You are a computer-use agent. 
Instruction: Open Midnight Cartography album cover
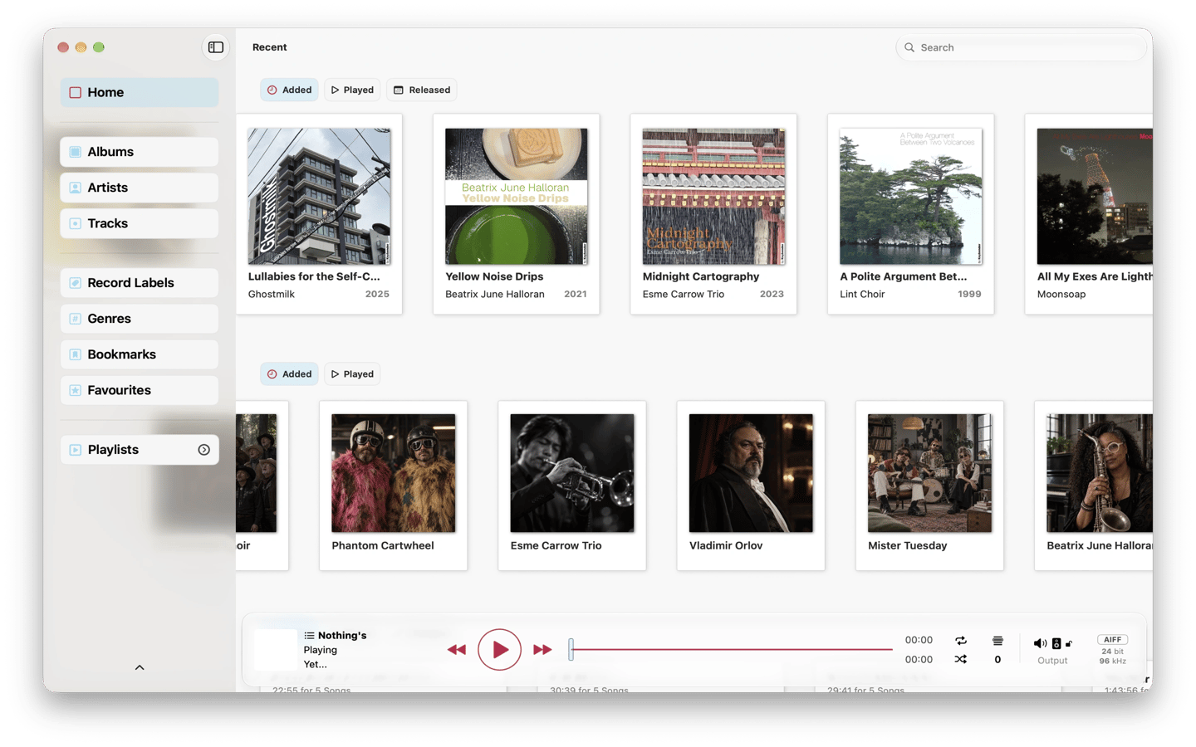coord(713,197)
